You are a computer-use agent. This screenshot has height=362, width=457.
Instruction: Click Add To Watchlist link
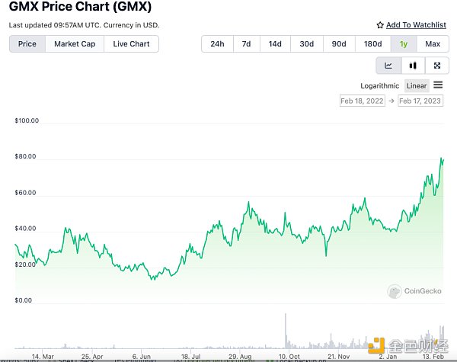point(416,25)
